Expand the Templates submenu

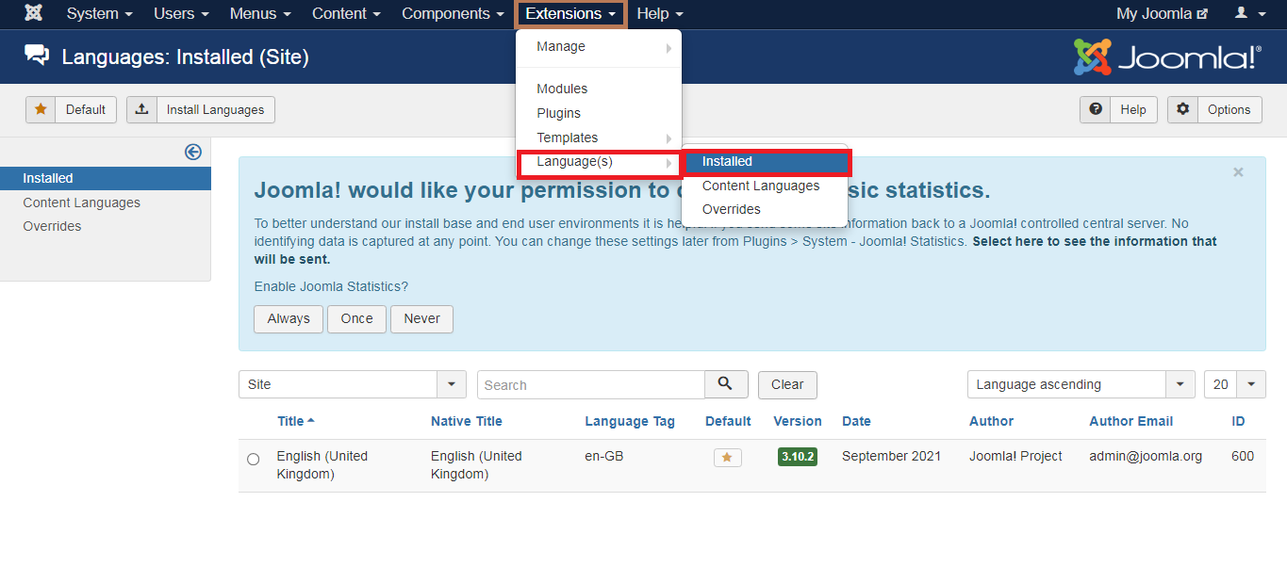coord(599,138)
